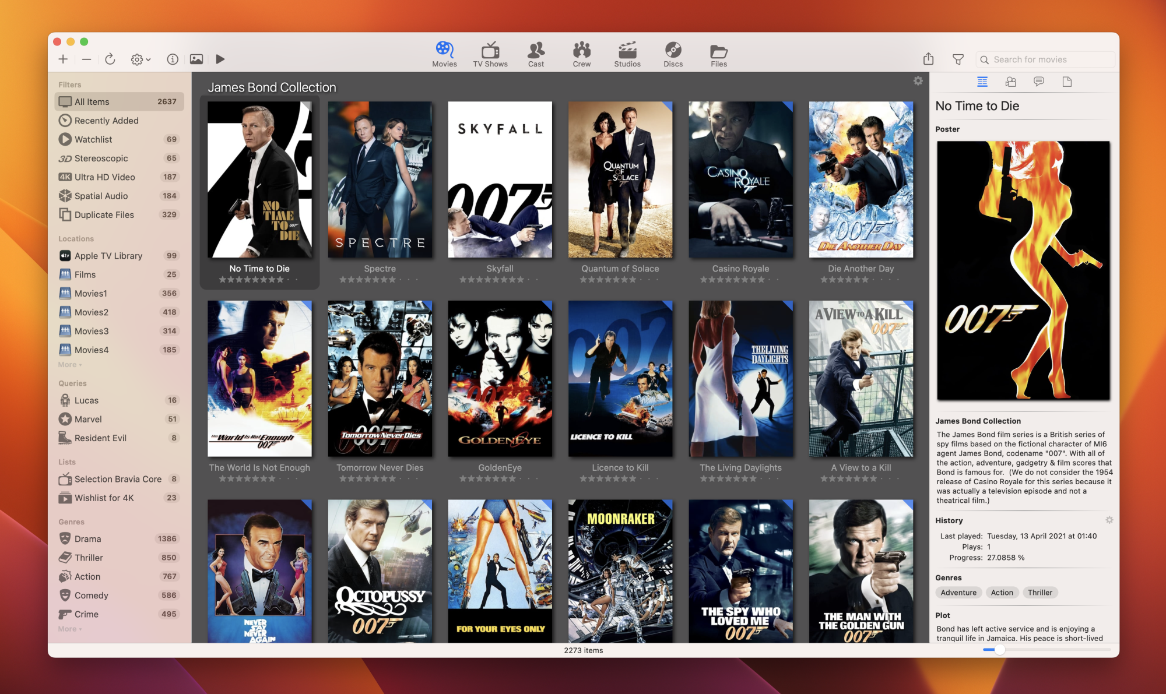The height and width of the screenshot is (694, 1166).
Task: Open the Studios section
Action: 627,54
